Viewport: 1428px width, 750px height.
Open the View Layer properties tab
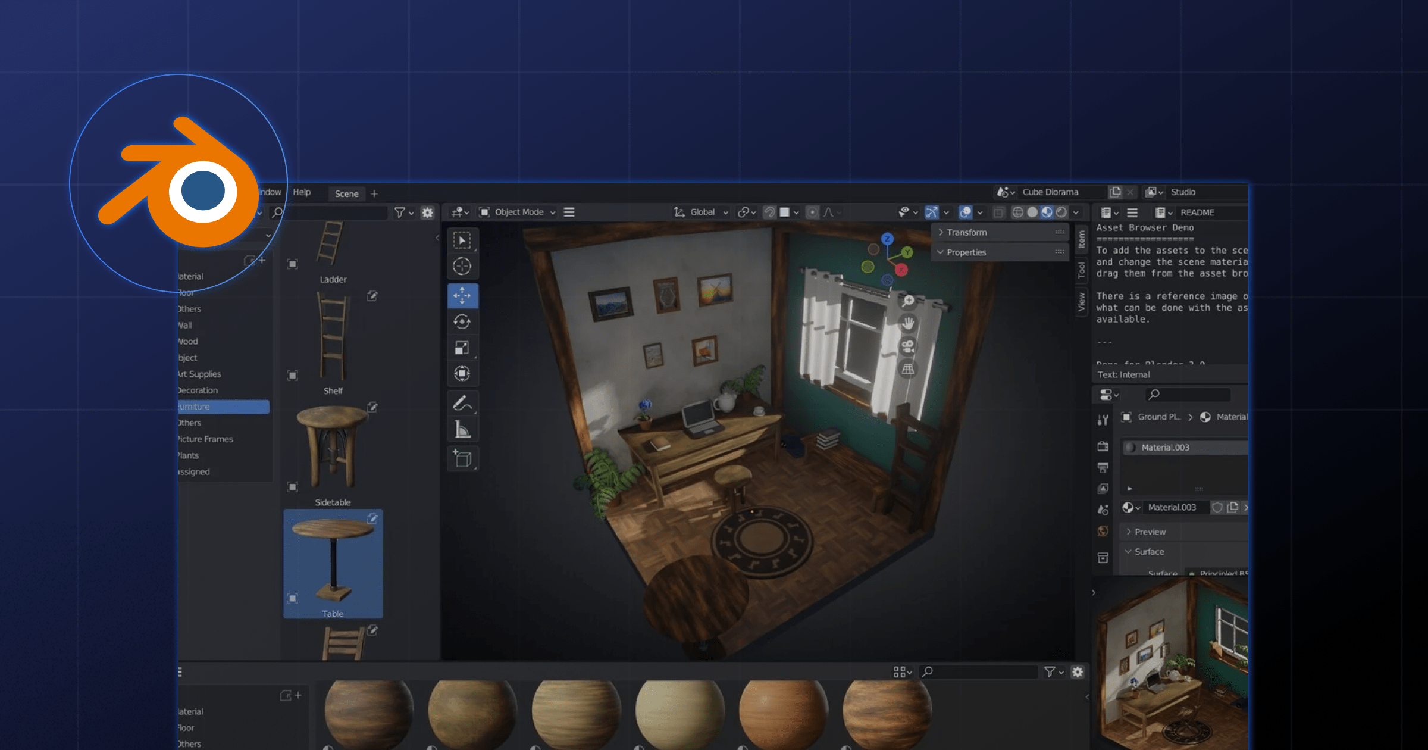pos(1103,489)
